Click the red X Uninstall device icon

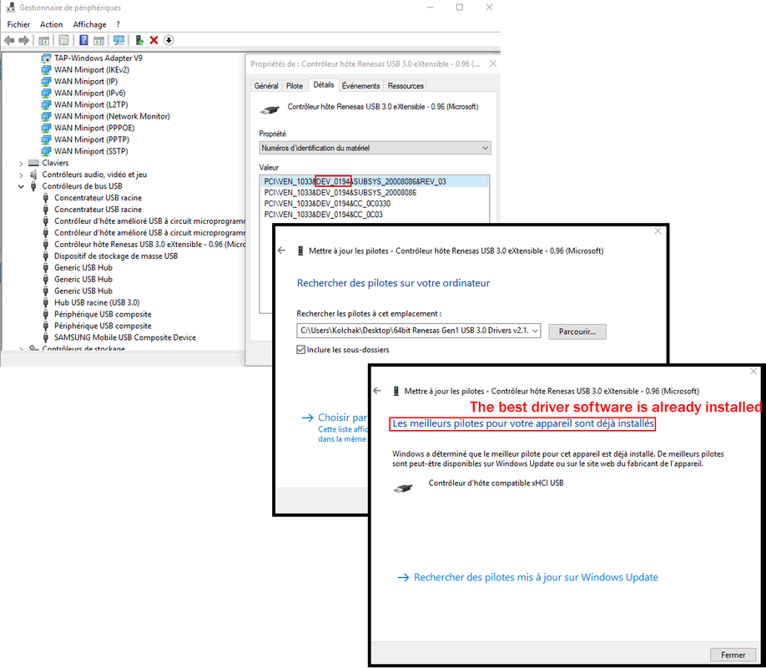(154, 40)
